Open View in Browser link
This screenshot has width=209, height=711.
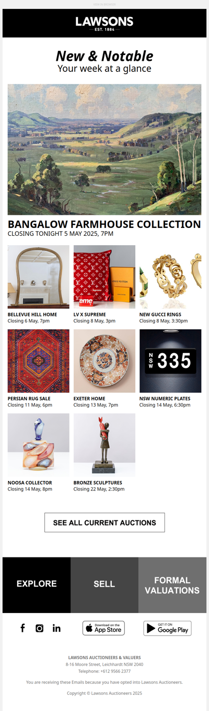[104, 4]
